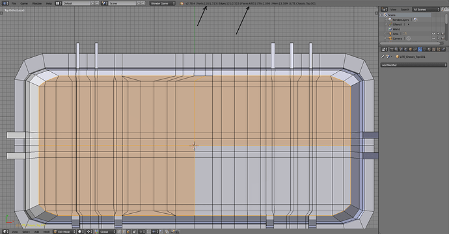Click the outliner horizontal scrollbar
This screenshot has height=234, width=449.
410,44
